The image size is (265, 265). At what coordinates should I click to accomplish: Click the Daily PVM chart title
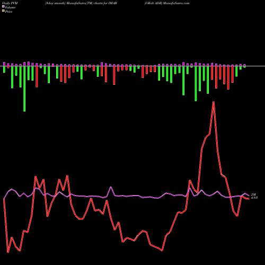click(x=10, y=3)
